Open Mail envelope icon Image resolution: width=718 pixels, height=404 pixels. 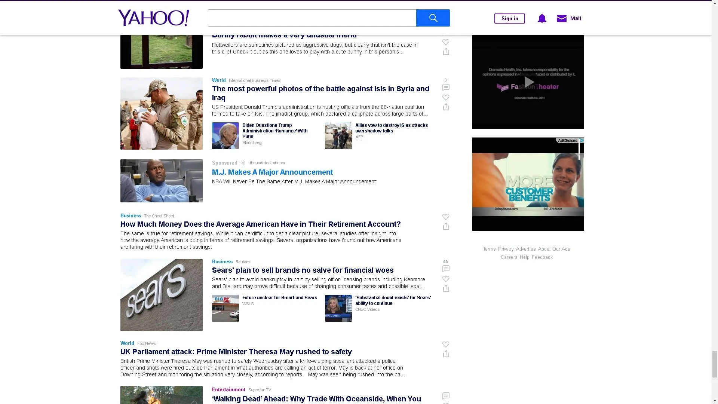pos(561,18)
